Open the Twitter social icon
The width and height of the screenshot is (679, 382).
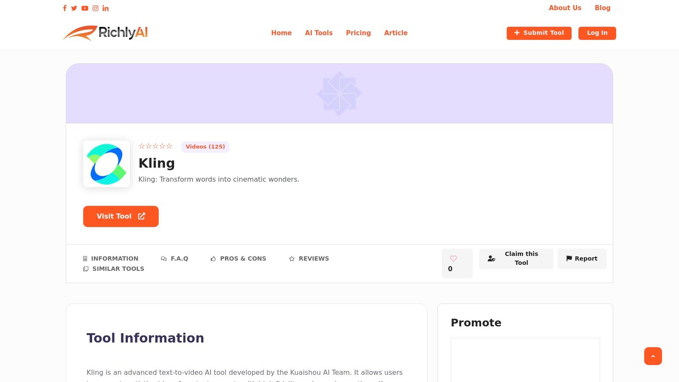tap(74, 8)
